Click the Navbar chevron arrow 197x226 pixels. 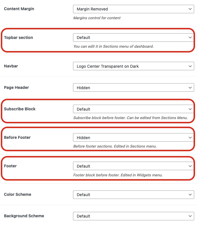coord(190,66)
